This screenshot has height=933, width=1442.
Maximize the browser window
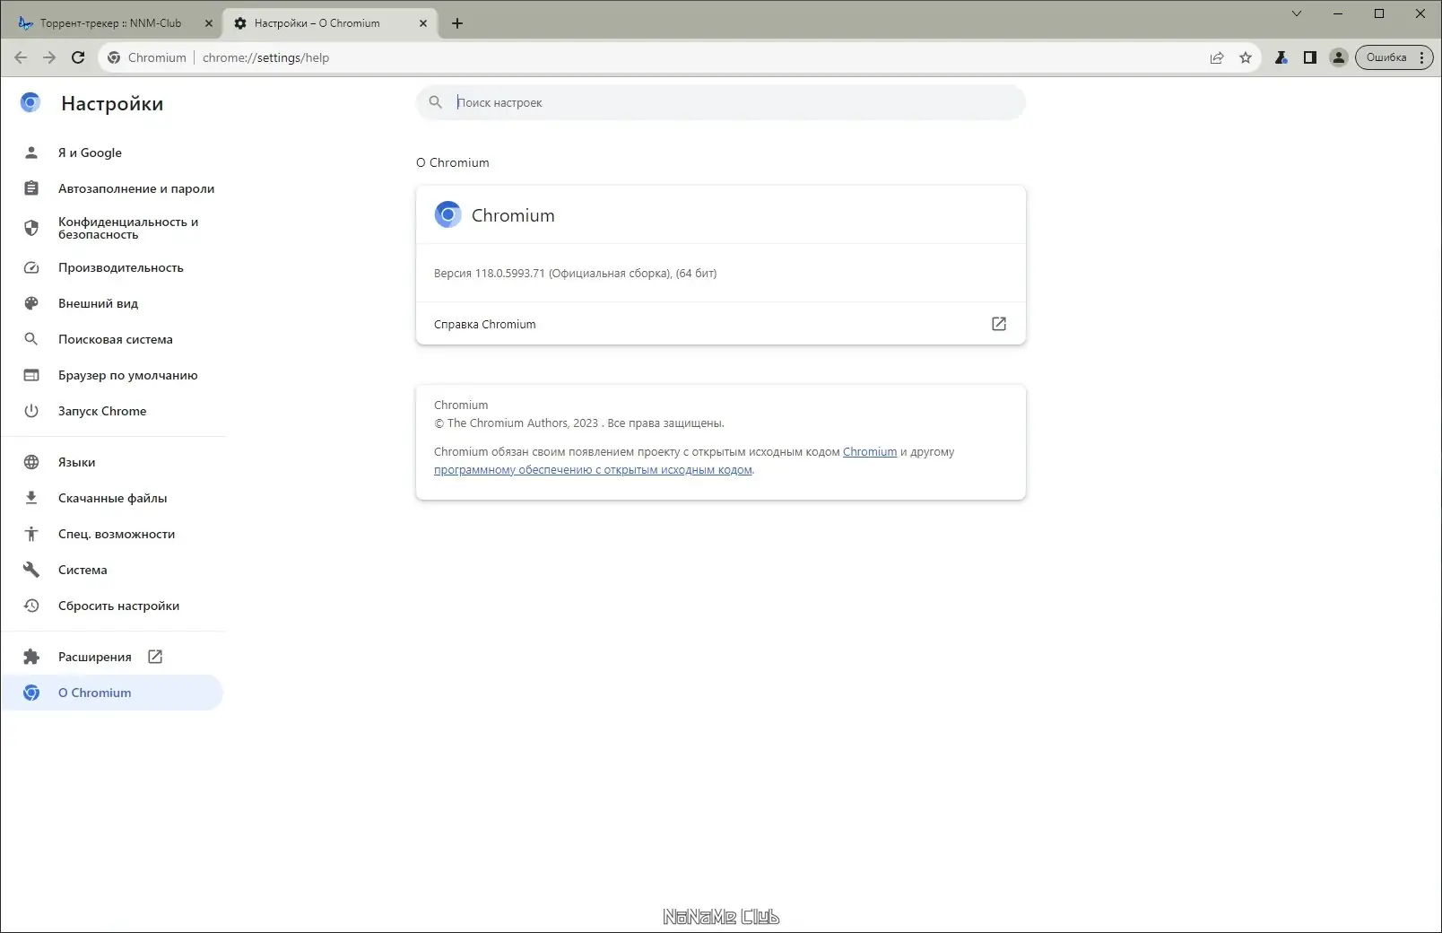1379,13
